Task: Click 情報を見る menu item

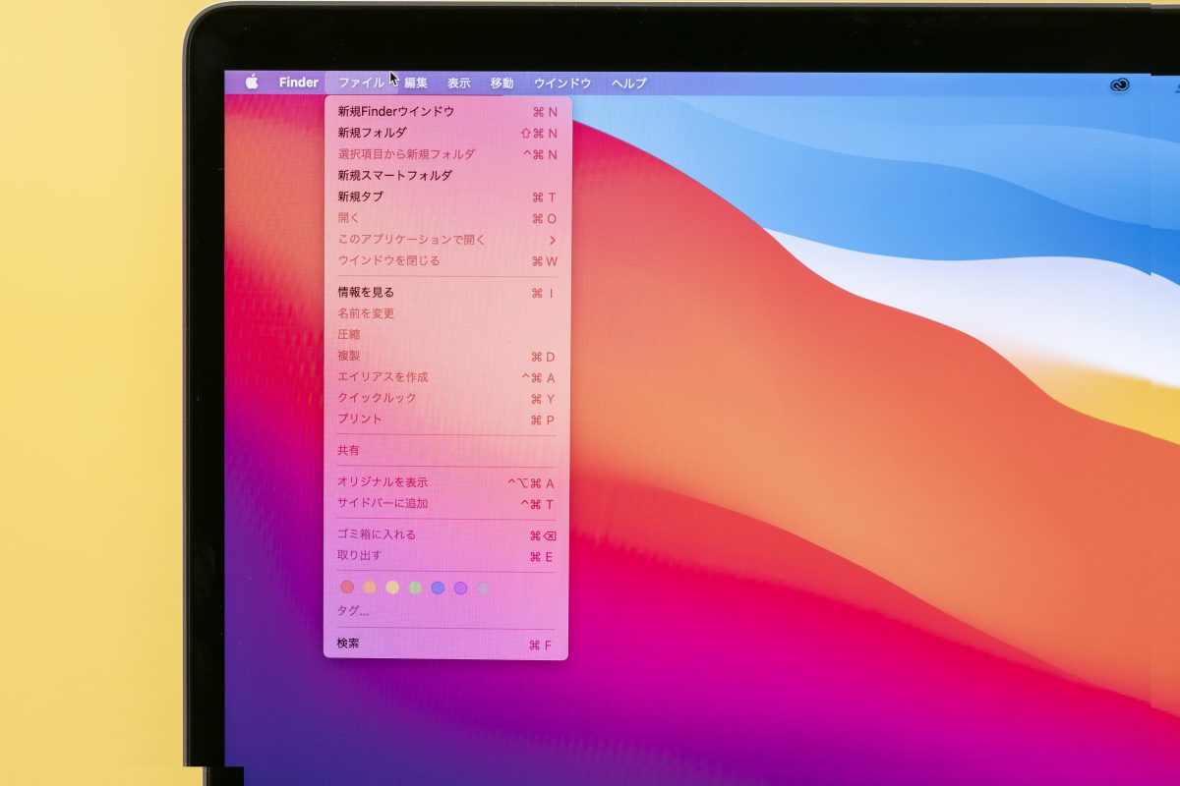Action: tap(365, 293)
